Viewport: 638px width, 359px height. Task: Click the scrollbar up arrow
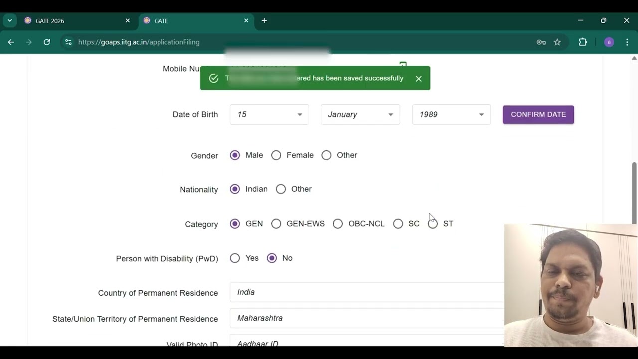coord(634,58)
